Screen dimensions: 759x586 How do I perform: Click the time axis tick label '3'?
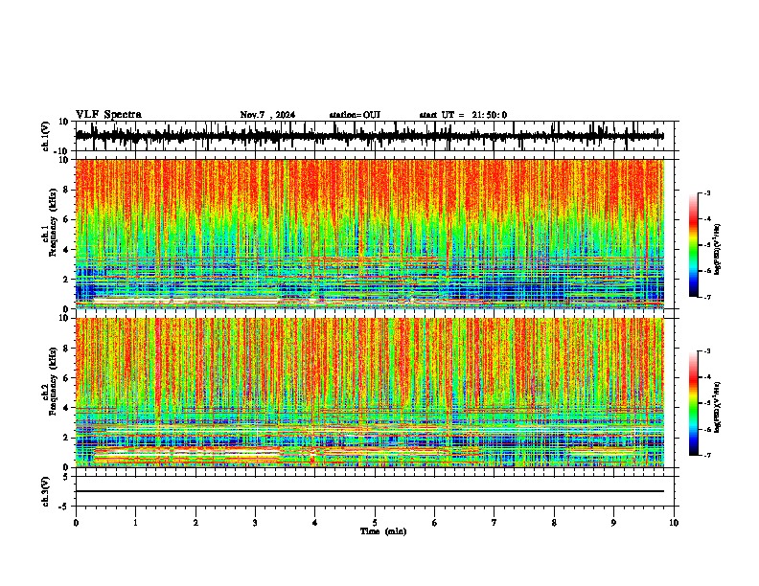(x=255, y=522)
